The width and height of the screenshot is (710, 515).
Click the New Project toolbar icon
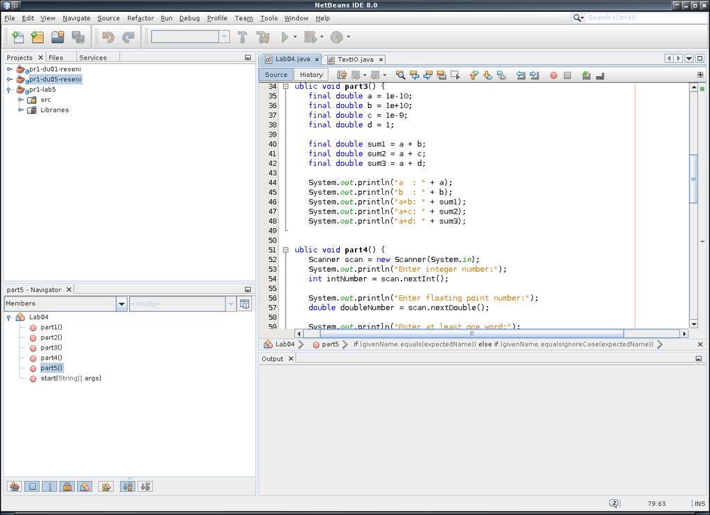click(x=37, y=37)
